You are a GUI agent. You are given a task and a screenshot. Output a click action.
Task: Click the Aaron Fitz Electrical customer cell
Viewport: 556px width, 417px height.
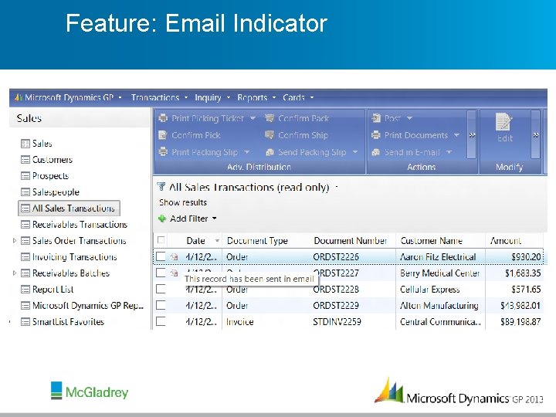[x=438, y=256]
